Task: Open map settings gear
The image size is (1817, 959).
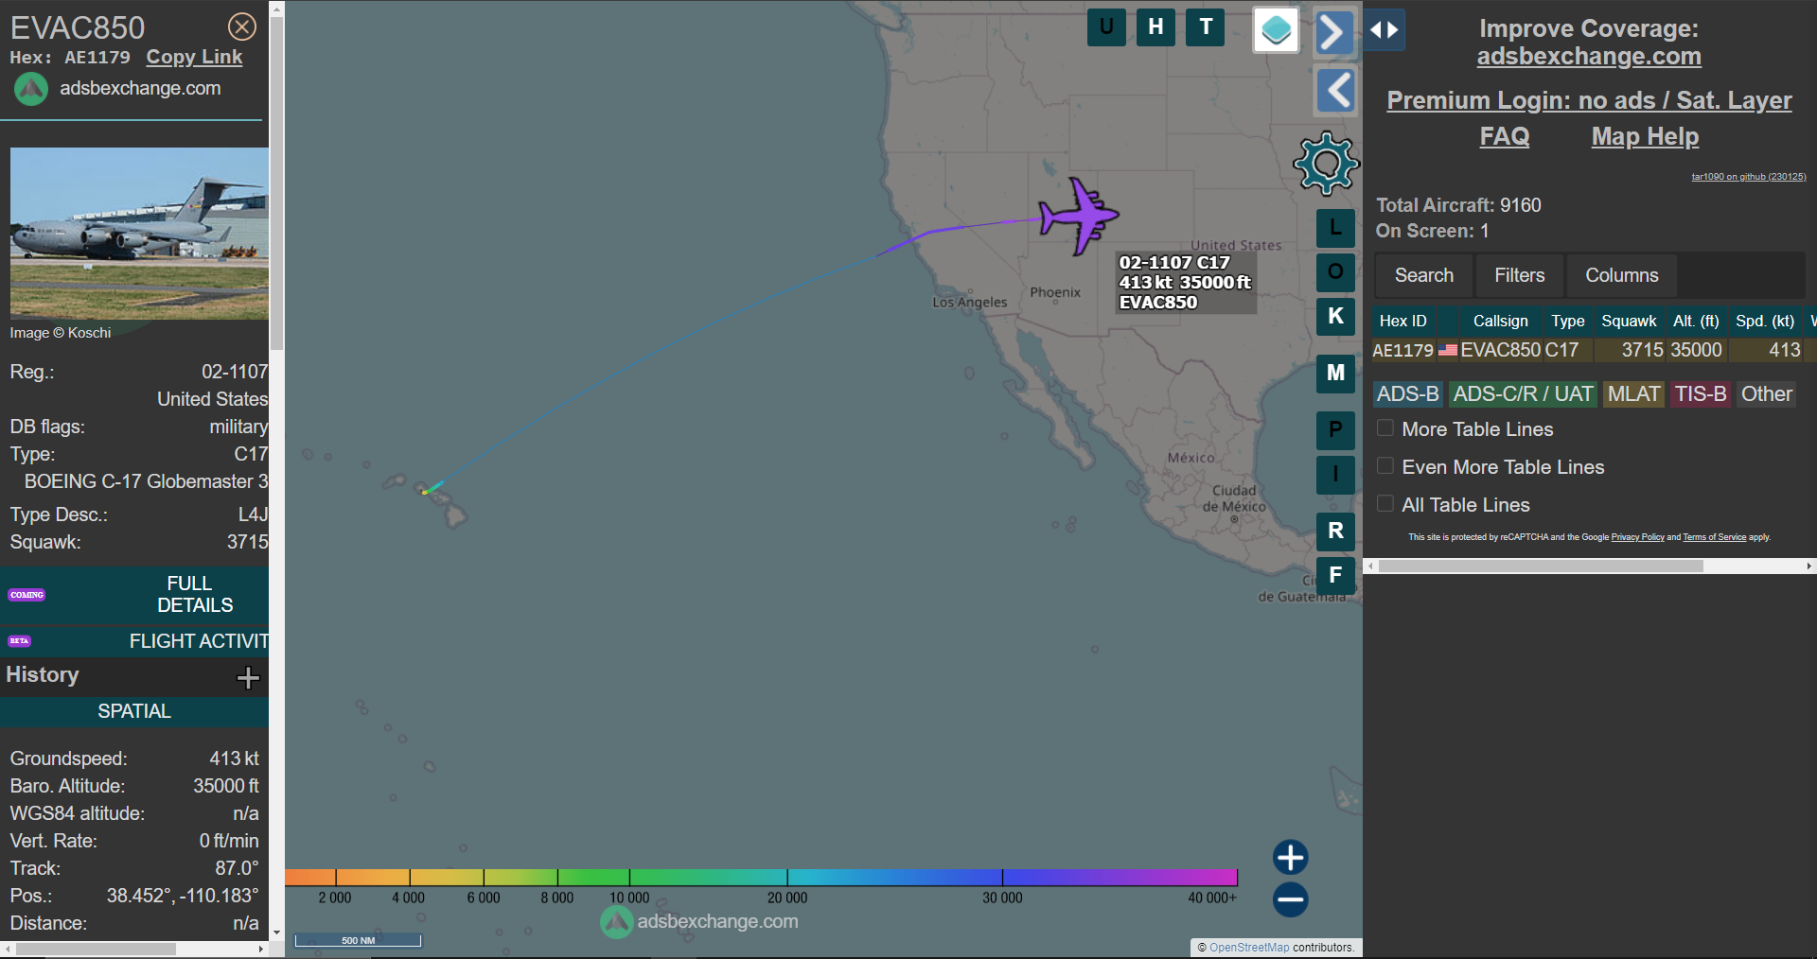Action: (1326, 164)
